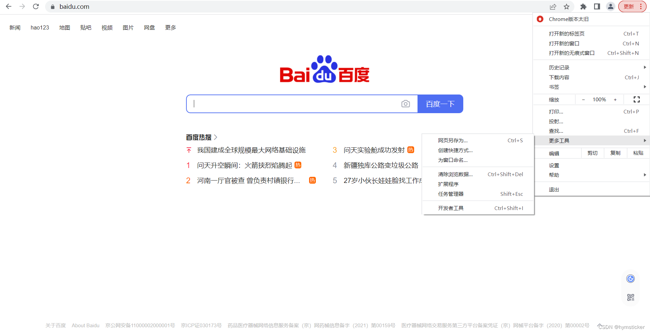Open the 新闻 navigation link
The image size is (650, 333).
[x=15, y=27]
